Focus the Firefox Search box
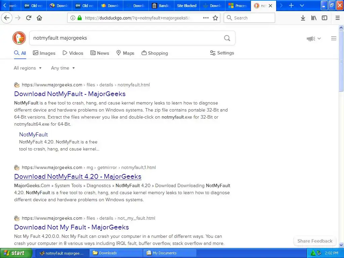The image size is (344, 258). coord(250,18)
